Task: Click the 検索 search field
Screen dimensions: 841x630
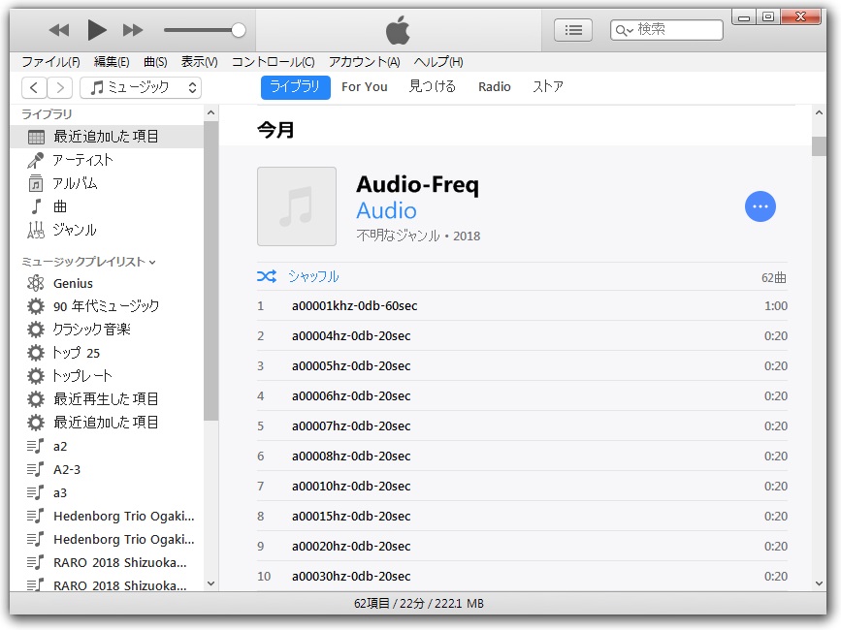Action: [x=666, y=29]
